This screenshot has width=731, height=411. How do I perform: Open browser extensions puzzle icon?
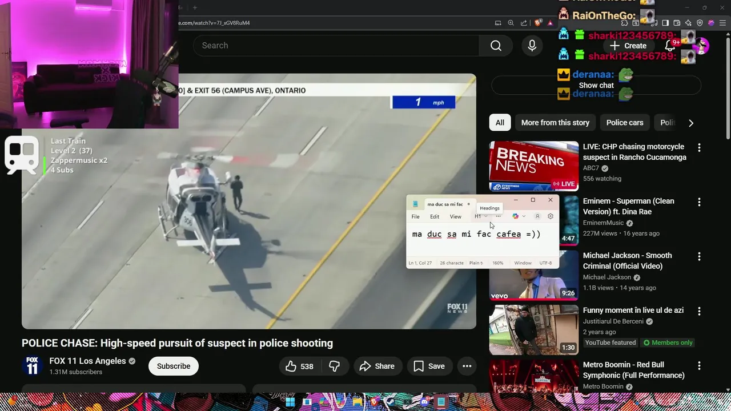tap(624, 23)
